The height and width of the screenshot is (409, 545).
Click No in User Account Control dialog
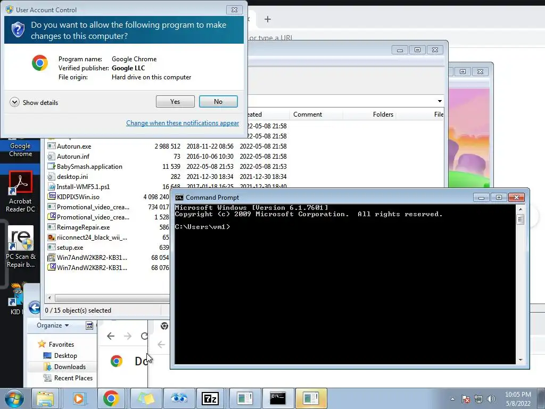[218, 102]
